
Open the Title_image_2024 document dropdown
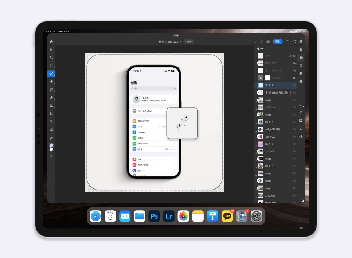pos(170,41)
